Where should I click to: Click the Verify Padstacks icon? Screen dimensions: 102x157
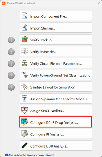pos(25,51)
